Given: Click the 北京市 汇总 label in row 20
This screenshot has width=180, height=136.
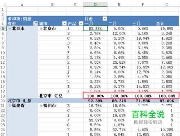Looking at the screenshot, I should (x=19, y=101).
